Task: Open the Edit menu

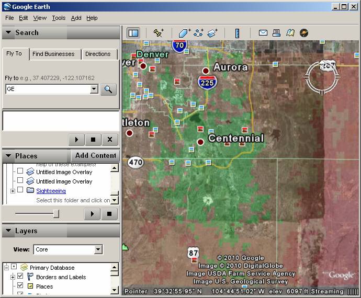Action: [x=23, y=18]
